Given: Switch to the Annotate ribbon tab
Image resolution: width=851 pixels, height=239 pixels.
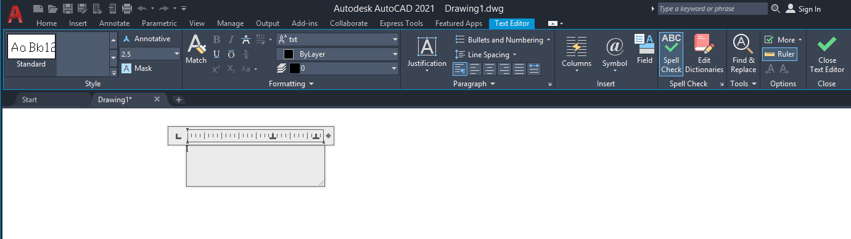Looking at the screenshot, I should click(x=114, y=23).
